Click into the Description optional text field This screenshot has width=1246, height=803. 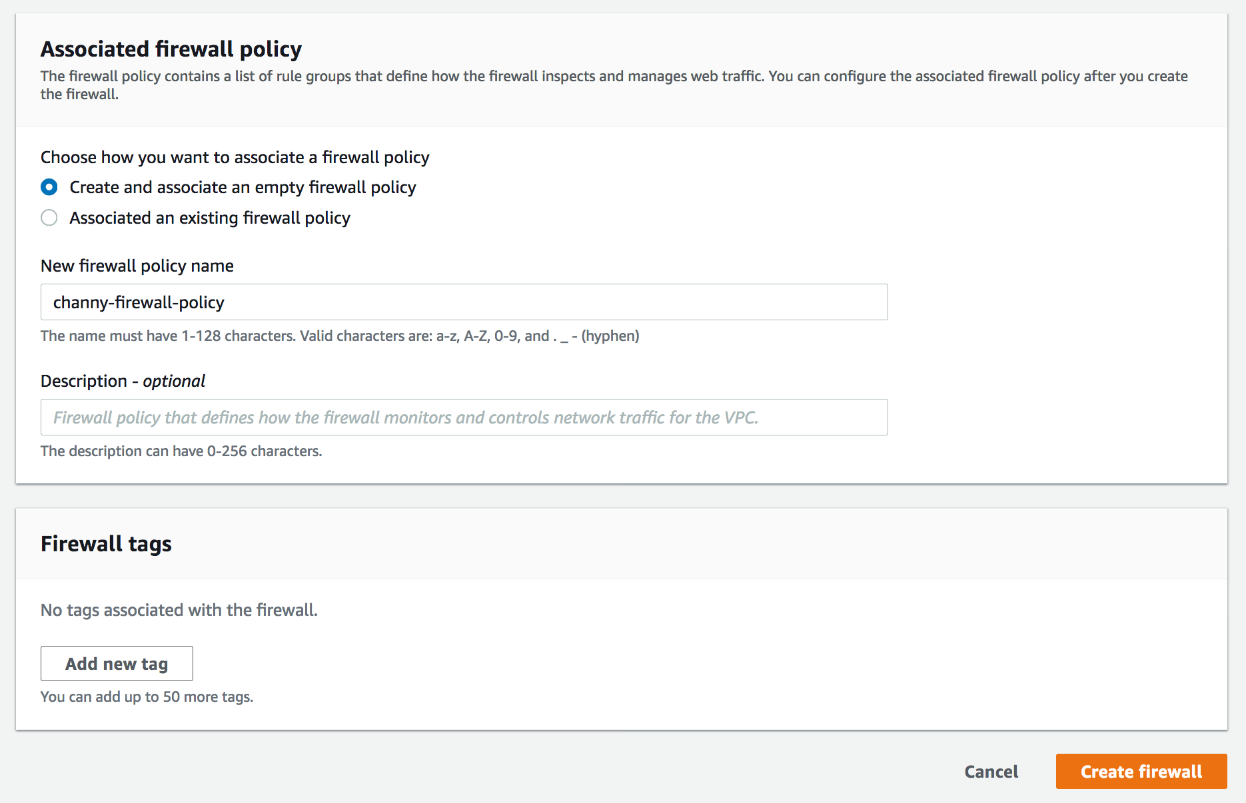[x=464, y=417]
